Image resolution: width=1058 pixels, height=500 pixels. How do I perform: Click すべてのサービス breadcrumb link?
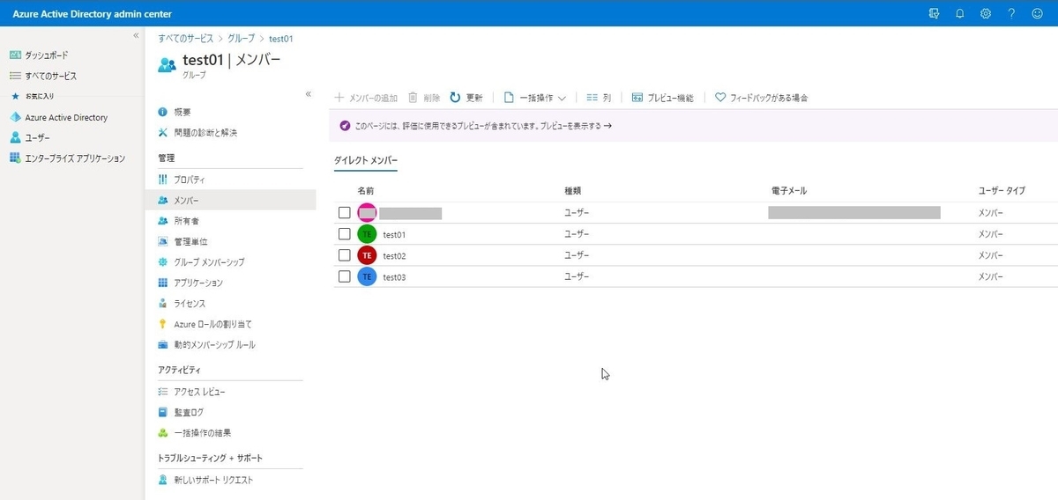click(x=186, y=39)
